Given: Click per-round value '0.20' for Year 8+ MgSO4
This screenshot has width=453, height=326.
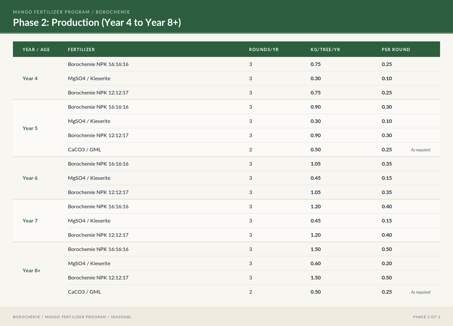Looking at the screenshot, I should coord(387,263).
